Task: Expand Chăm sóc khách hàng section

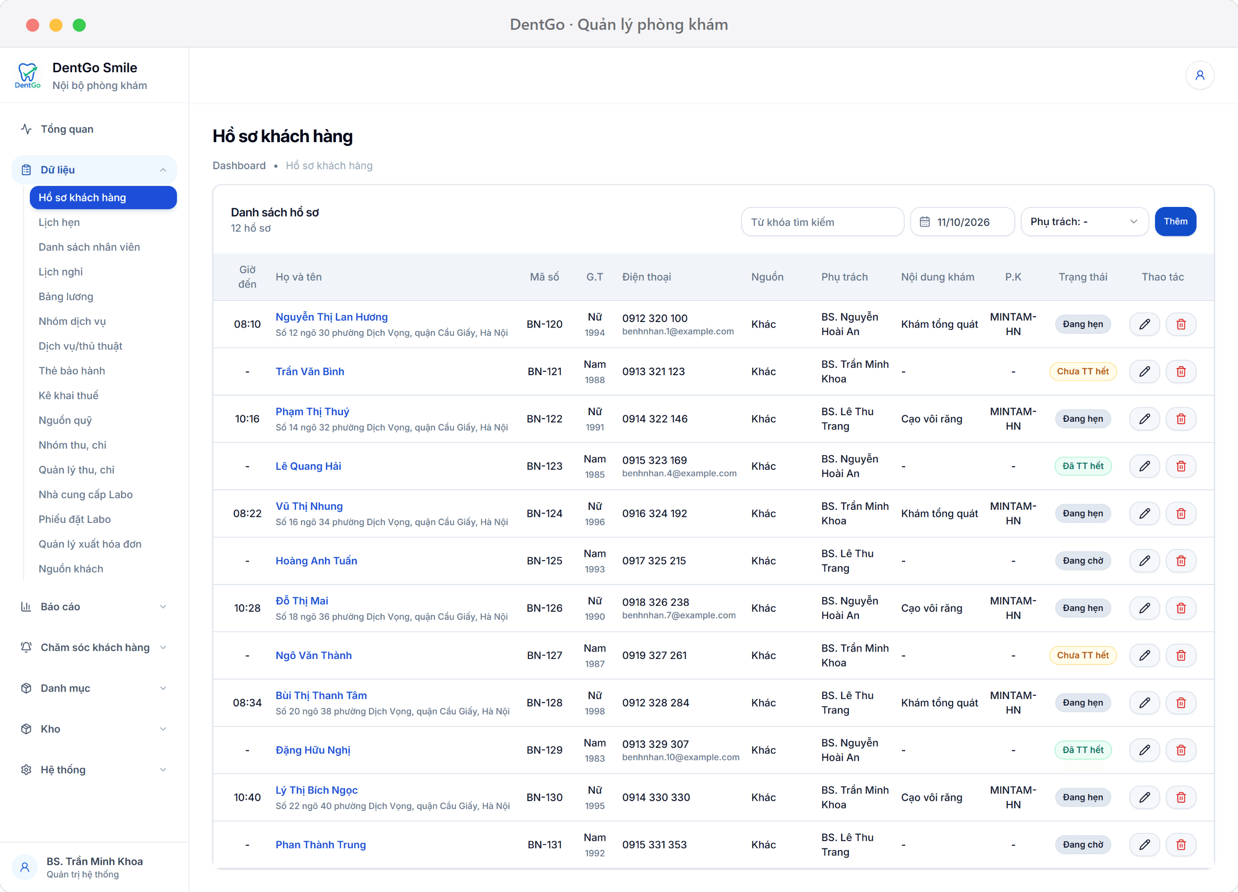Action: [x=95, y=647]
